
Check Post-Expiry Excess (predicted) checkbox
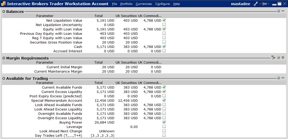click(164, 96)
